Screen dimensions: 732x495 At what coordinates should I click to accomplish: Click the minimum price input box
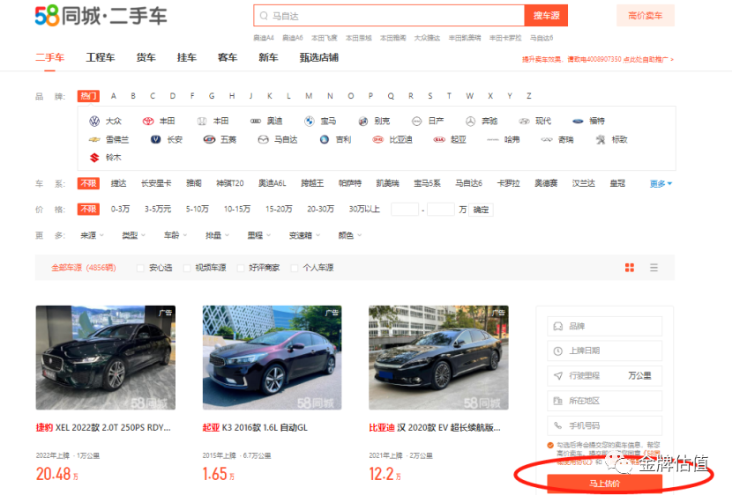click(x=405, y=210)
